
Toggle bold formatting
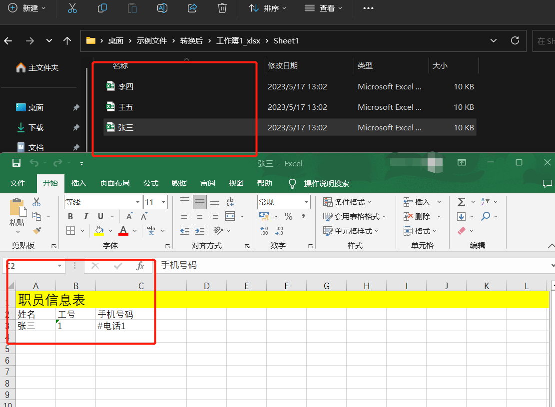(x=70, y=216)
